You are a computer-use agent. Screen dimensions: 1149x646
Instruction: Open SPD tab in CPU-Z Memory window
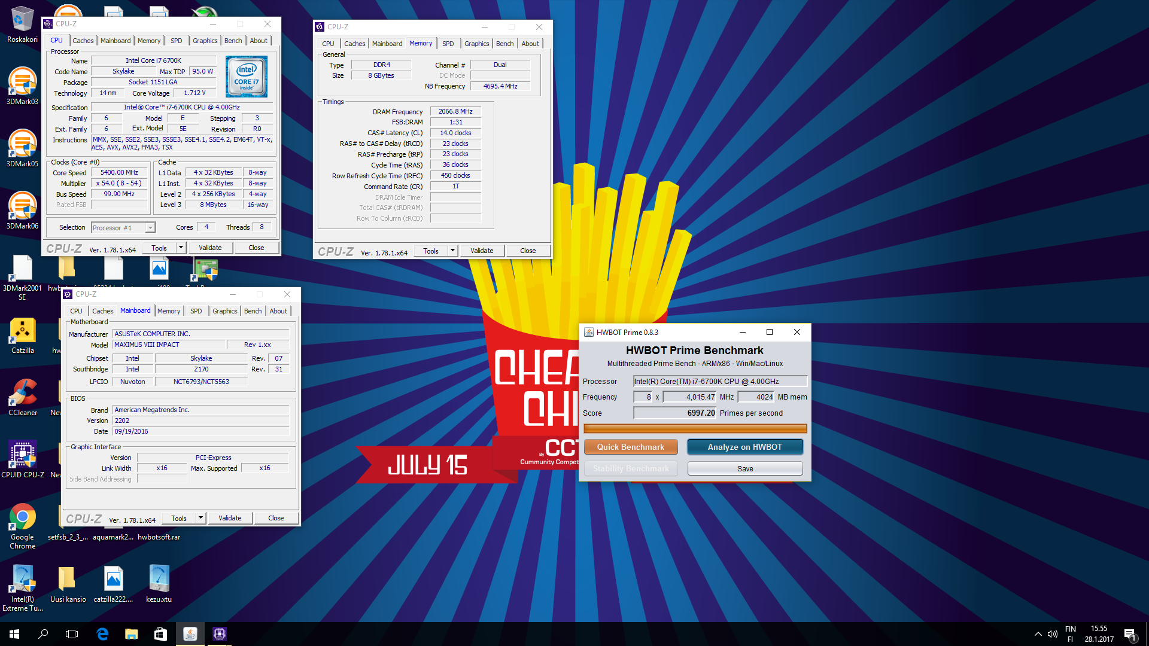[x=448, y=44]
